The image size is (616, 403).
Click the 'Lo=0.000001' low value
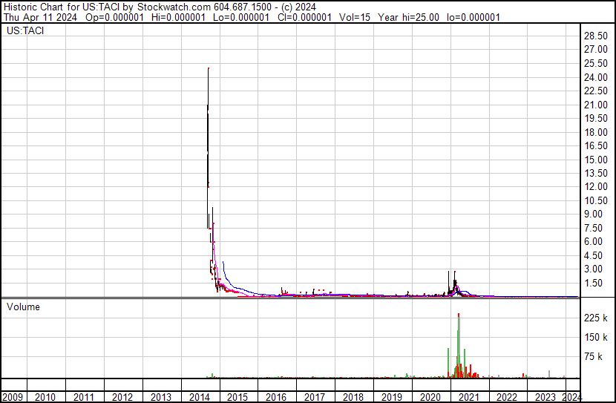click(x=241, y=17)
